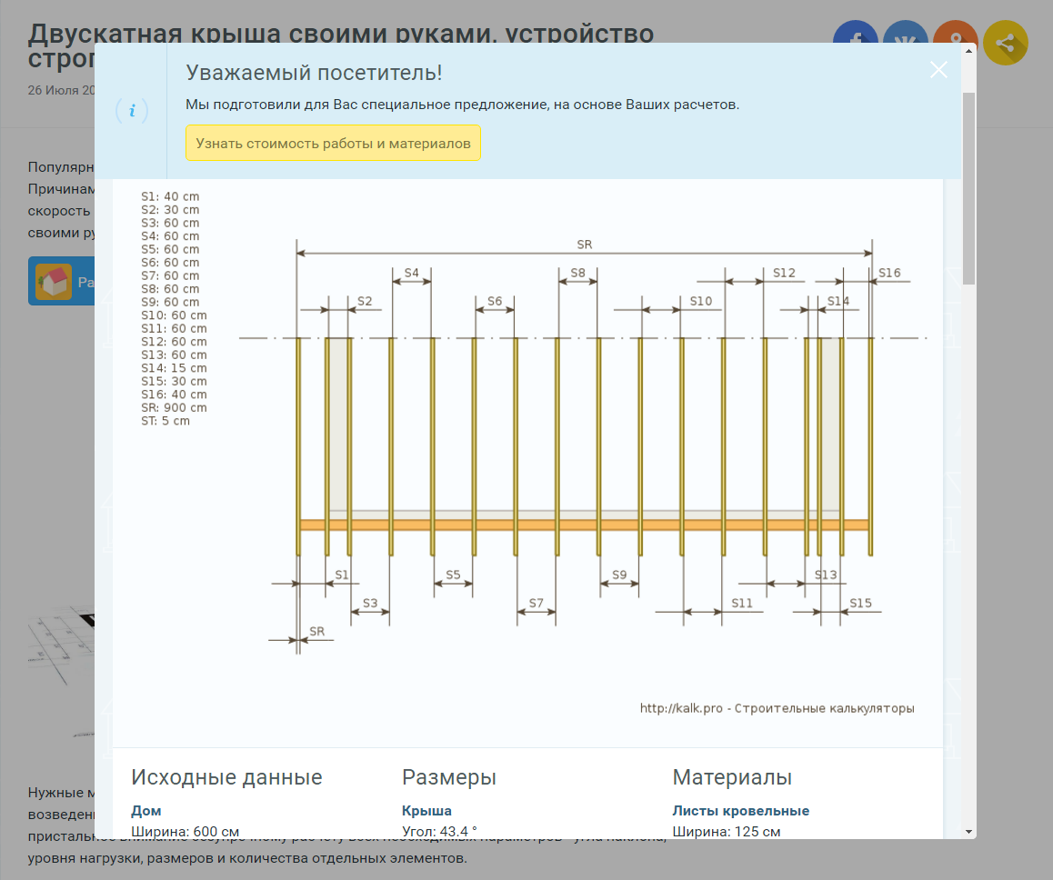Viewport: 1053px width, 880px height.
Task: Click the Facebook share icon behind the dialog
Action: tap(856, 32)
